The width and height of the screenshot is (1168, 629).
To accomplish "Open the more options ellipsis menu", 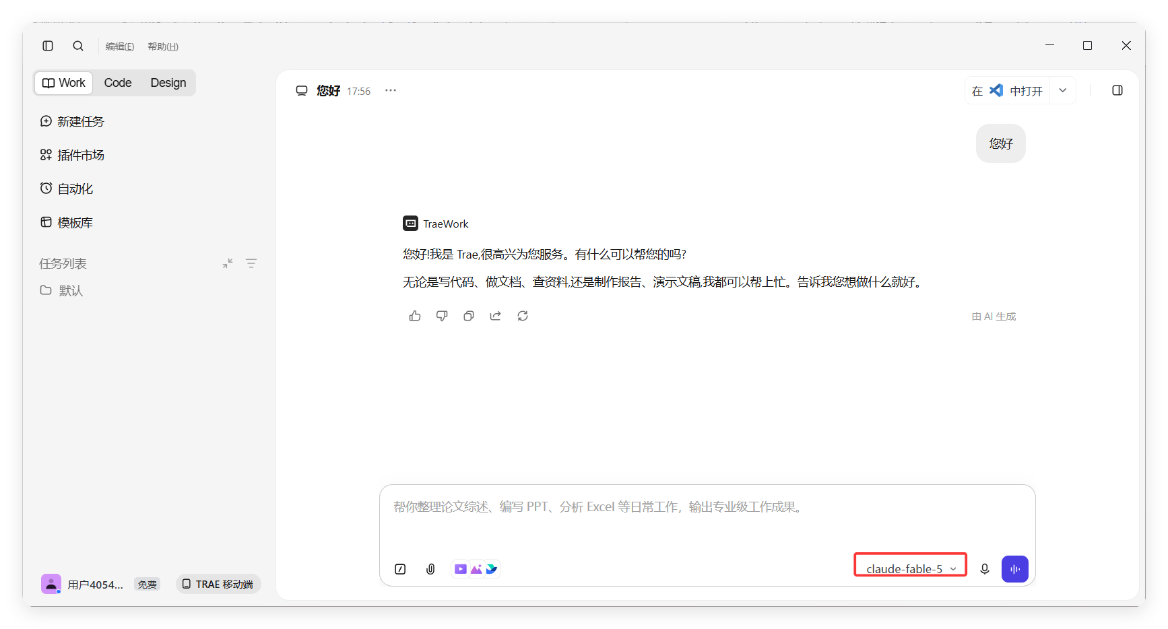I will tap(391, 90).
